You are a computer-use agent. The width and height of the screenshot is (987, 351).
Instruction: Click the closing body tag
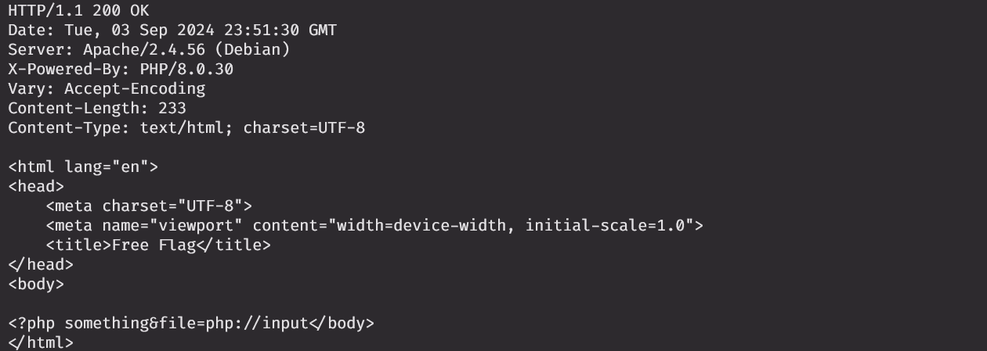pyautogui.click(x=342, y=323)
